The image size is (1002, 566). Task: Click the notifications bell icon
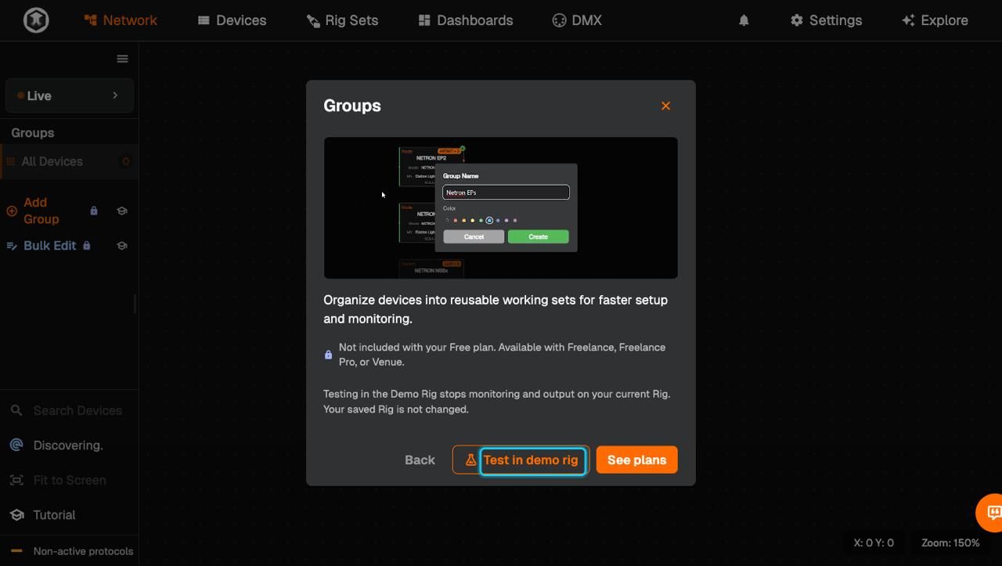tap(744, 20)
